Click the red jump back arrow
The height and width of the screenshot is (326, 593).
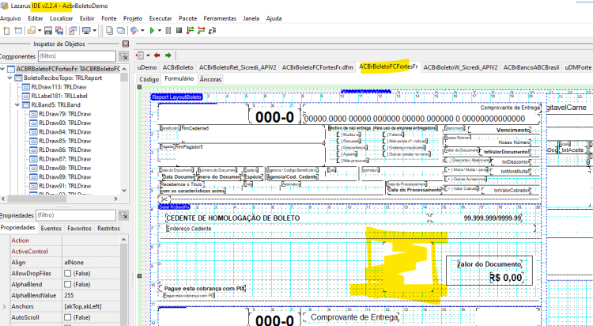[157, 55]
